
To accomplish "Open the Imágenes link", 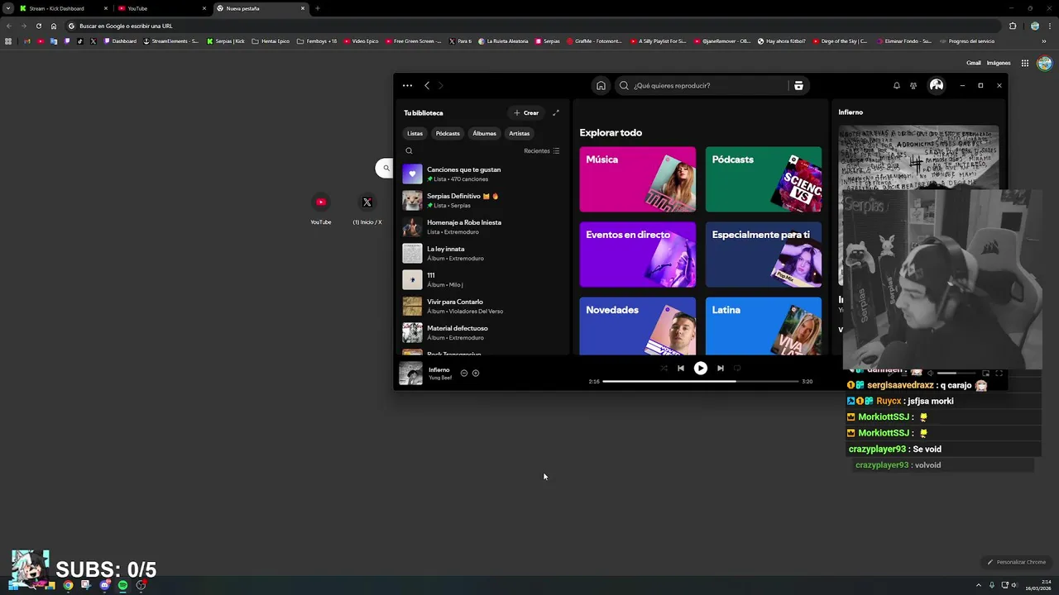I will pyautogui.click(x=999, y=63).
